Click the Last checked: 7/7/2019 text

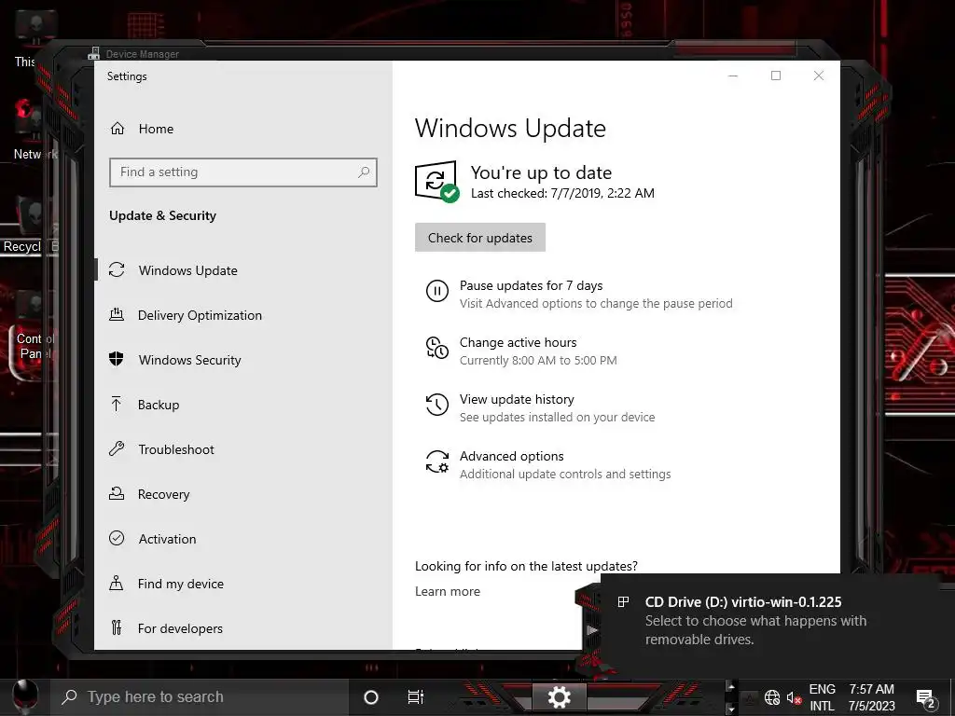(562, 193)
